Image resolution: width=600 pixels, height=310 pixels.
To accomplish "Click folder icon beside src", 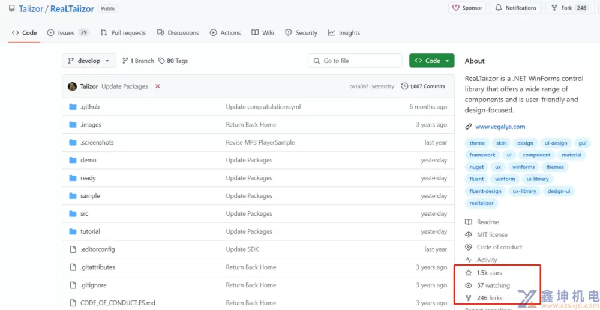I will [x=73, y=213].
